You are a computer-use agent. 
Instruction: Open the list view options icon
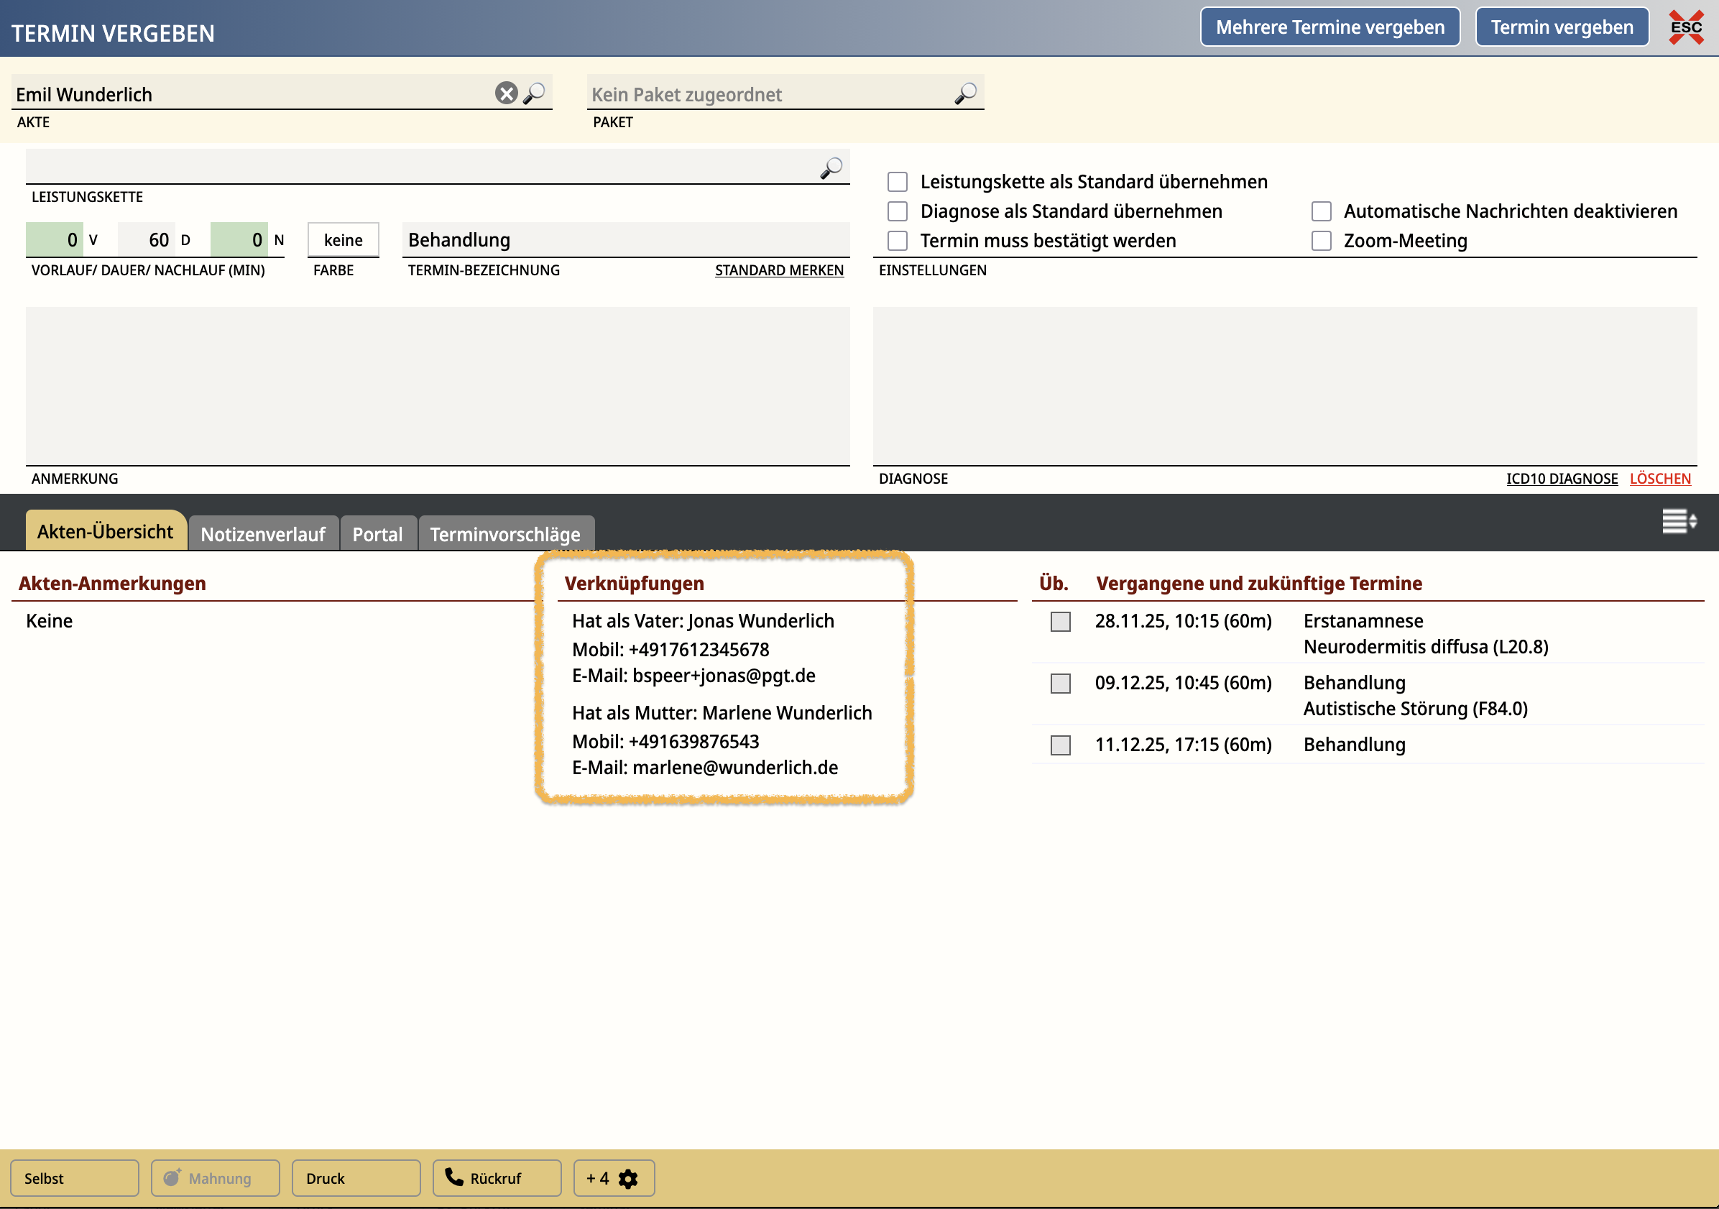tap(1679, 521)
